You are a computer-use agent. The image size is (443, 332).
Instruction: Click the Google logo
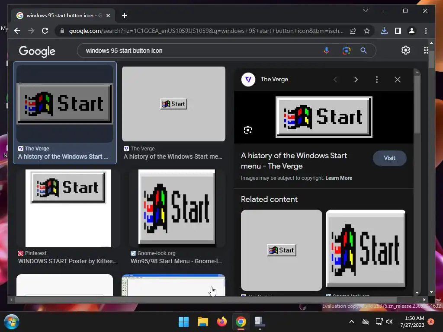coord(37,51)
